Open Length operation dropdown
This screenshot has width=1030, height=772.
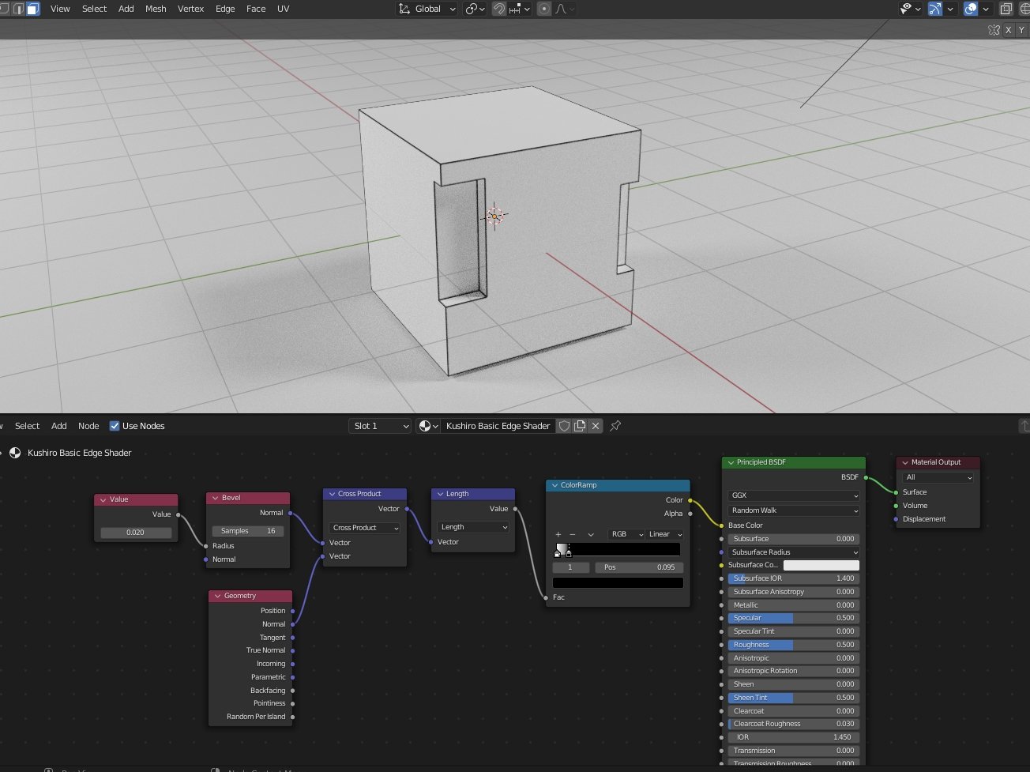click(473, 527)
